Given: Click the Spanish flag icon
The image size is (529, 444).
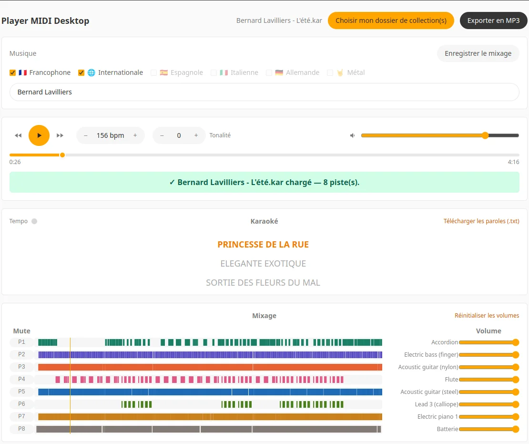Looking at the screenshot, I should click(163, 72).
